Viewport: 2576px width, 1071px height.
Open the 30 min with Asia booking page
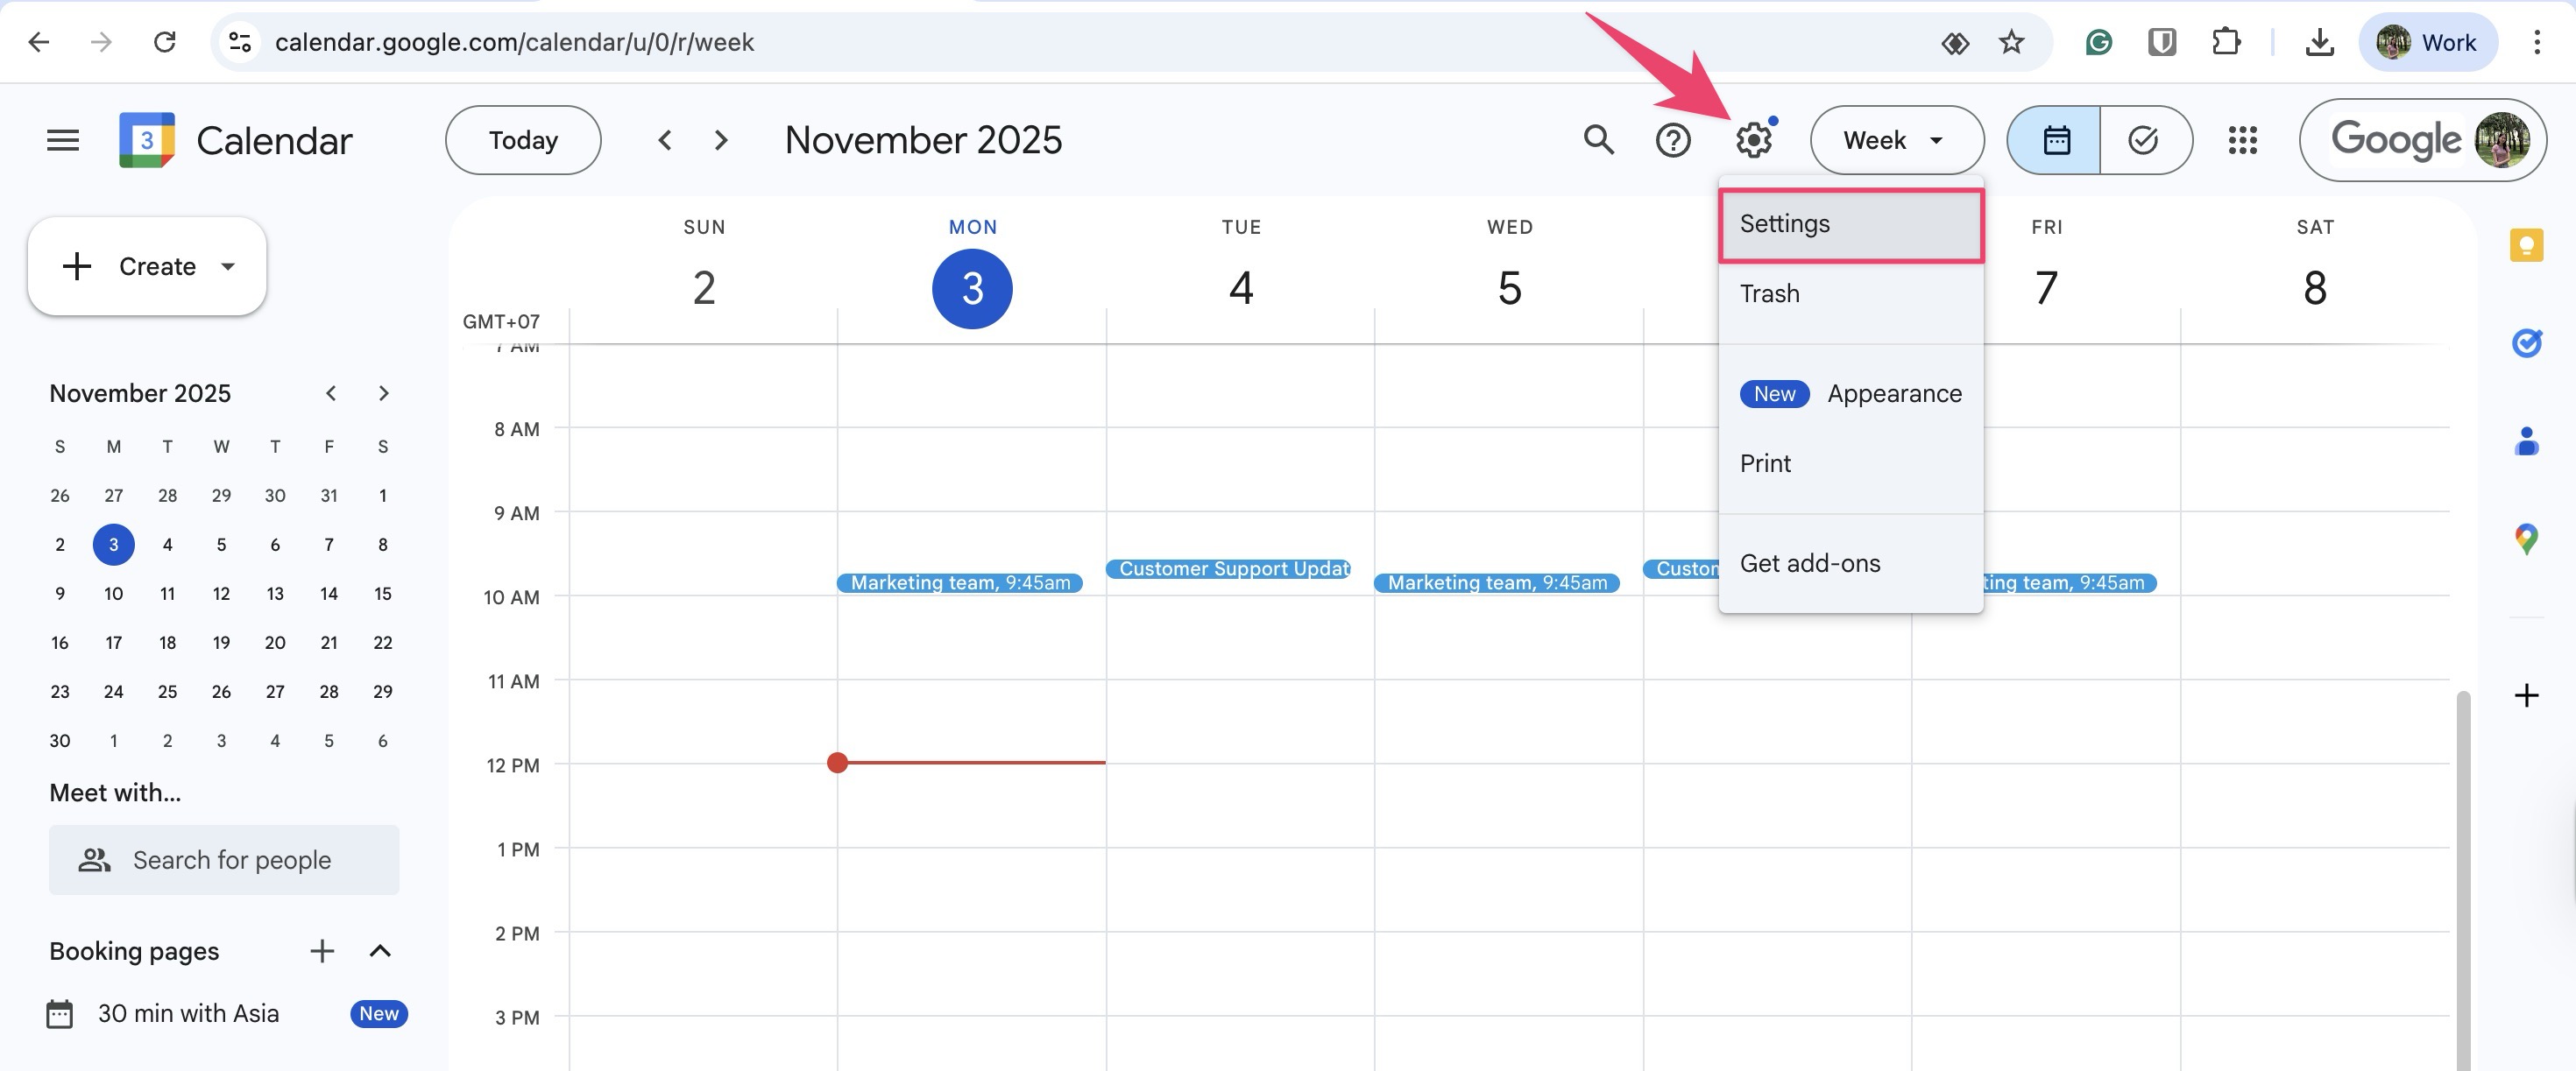[188, 1013]
